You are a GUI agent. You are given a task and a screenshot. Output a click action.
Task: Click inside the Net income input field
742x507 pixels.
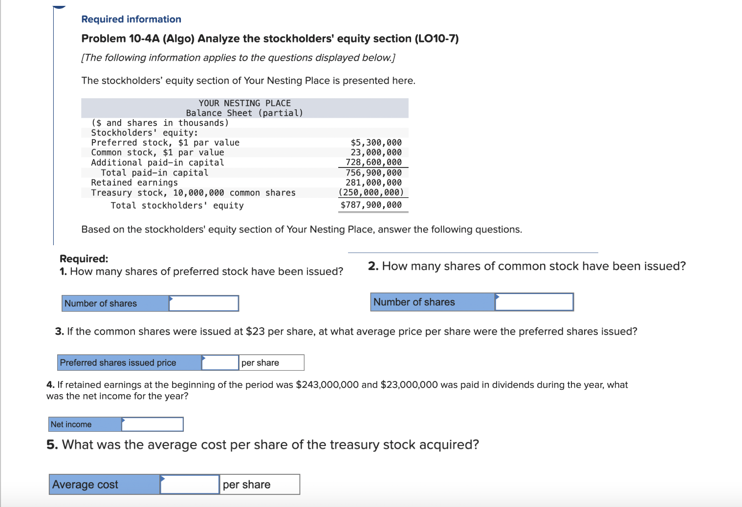pos(152,424)
